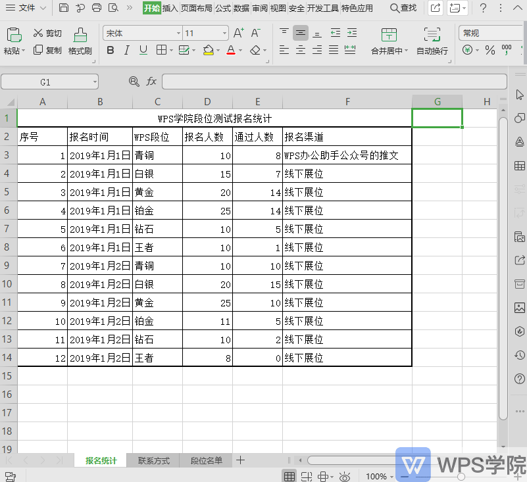The width and height of the screenshot is (527, 482).
Task: Expand font color dropdown arrow
Action: click(240, 51)
